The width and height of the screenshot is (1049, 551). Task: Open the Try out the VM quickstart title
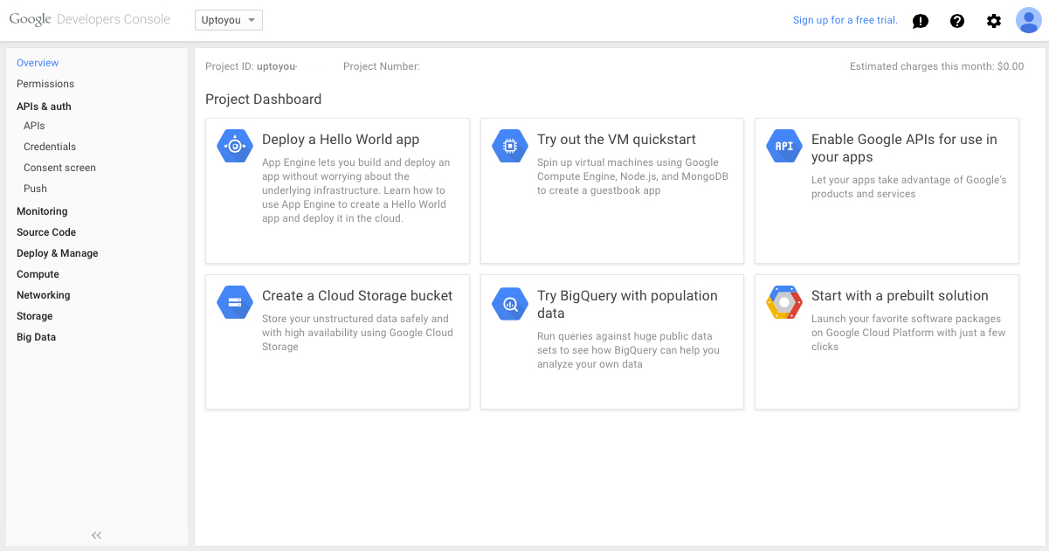617,140
